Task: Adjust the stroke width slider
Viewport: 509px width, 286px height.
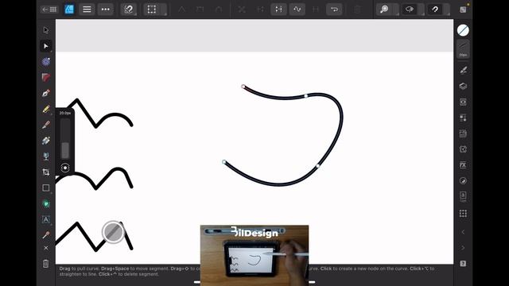Action: tap(65, 138)
